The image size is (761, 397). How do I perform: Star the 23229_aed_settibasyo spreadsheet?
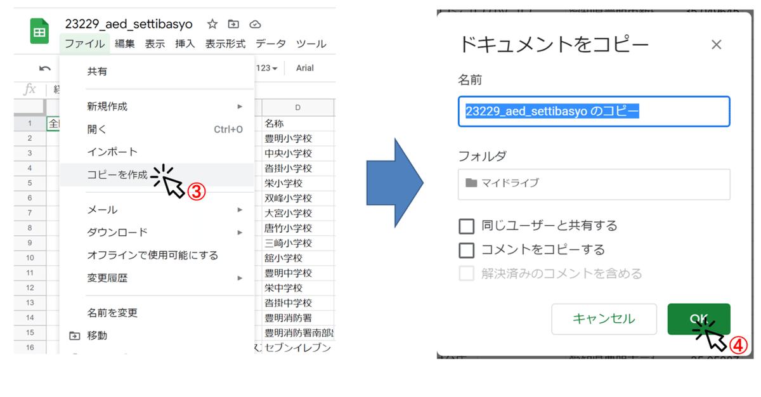pyautogui.click(x=212, y=23)
